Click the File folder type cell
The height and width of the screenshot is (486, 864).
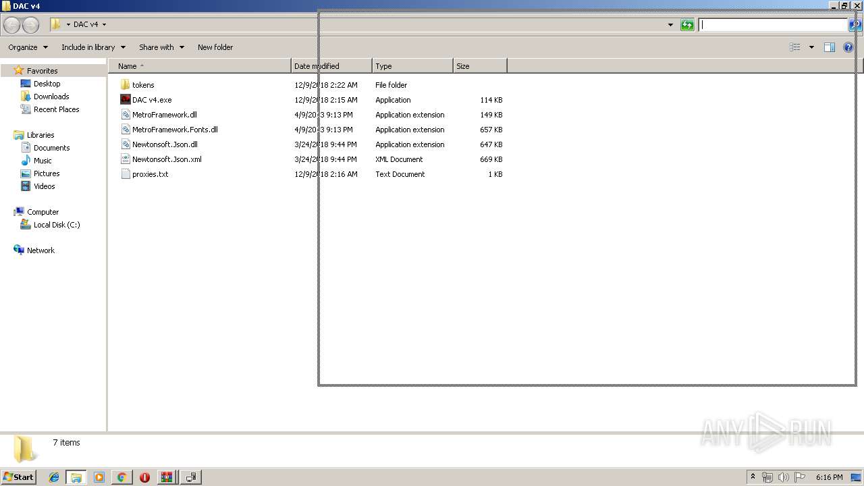pos(391,85)
